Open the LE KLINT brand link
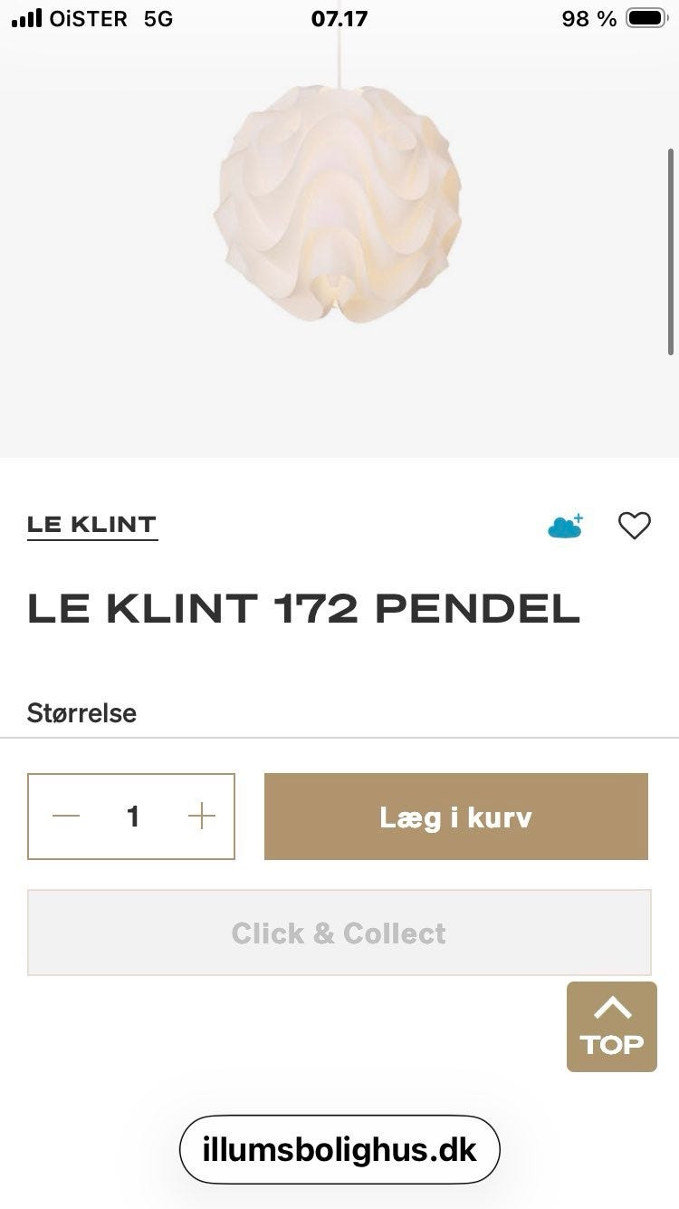This screenshot has width=679, height=1209. point(92,525)
